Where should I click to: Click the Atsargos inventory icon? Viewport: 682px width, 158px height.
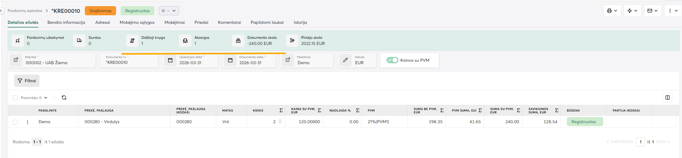point(185,41)
